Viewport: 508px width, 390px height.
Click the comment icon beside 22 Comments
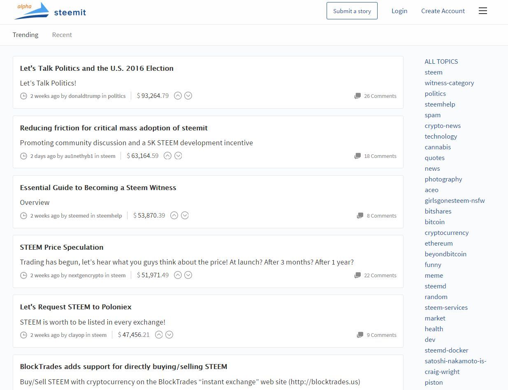click(357, 276)
